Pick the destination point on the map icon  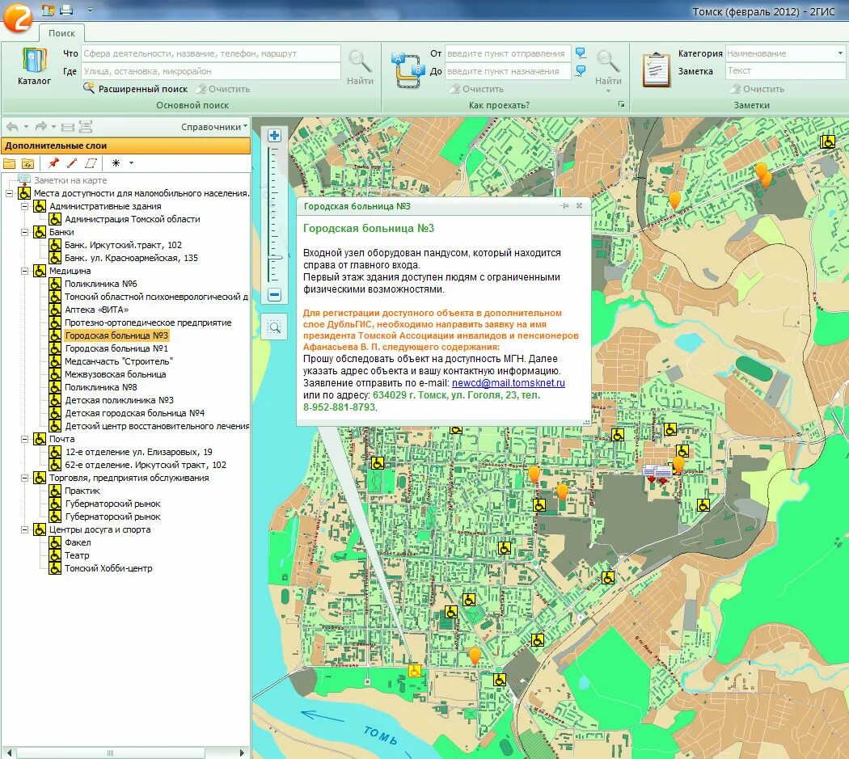point(581,71)
